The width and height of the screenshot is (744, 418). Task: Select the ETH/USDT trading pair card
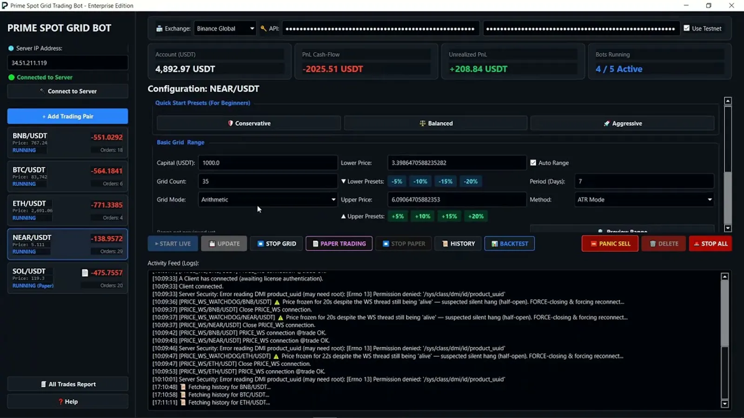[x=67, y=210]
